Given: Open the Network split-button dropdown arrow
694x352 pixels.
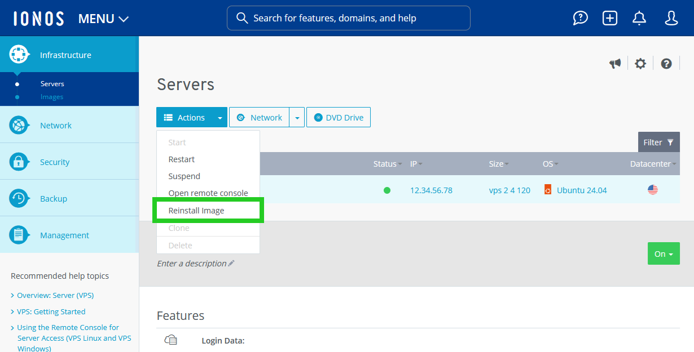Looking at the screenshot, I should 297,117.
